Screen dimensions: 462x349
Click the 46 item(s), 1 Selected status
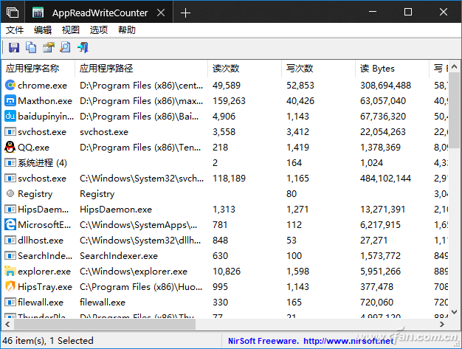(x=48, y=341)
